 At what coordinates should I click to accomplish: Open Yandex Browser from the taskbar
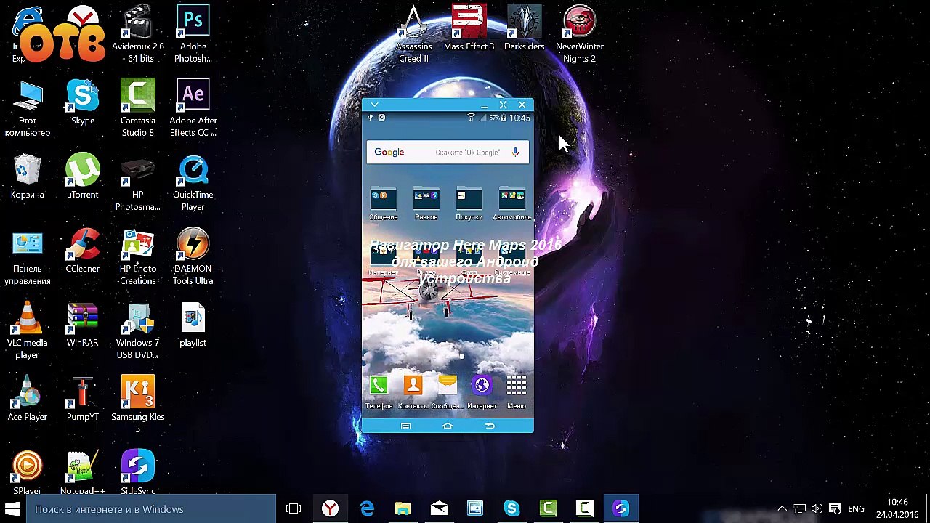click(331, 509)
